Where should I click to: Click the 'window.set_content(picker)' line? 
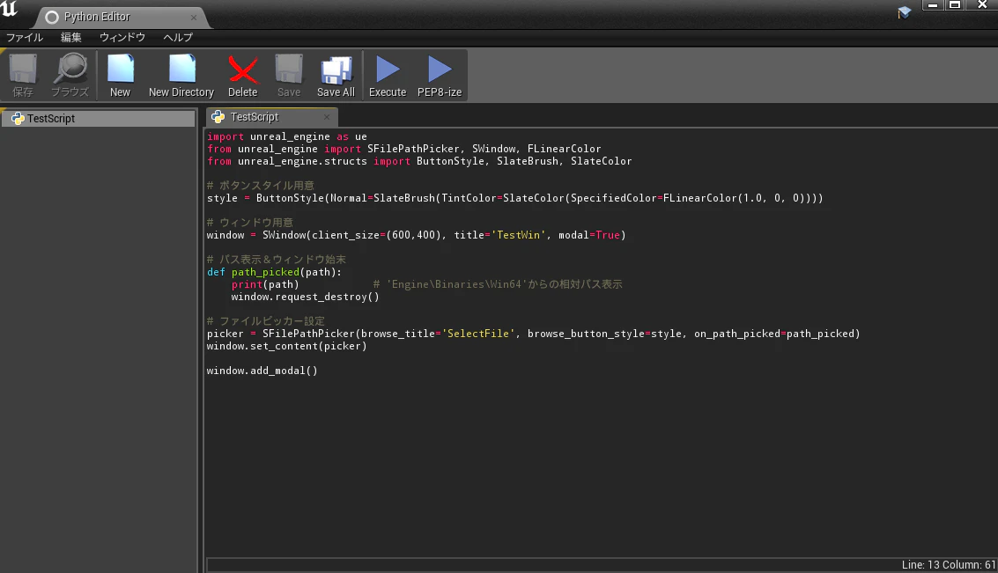(x=286, y=347)
